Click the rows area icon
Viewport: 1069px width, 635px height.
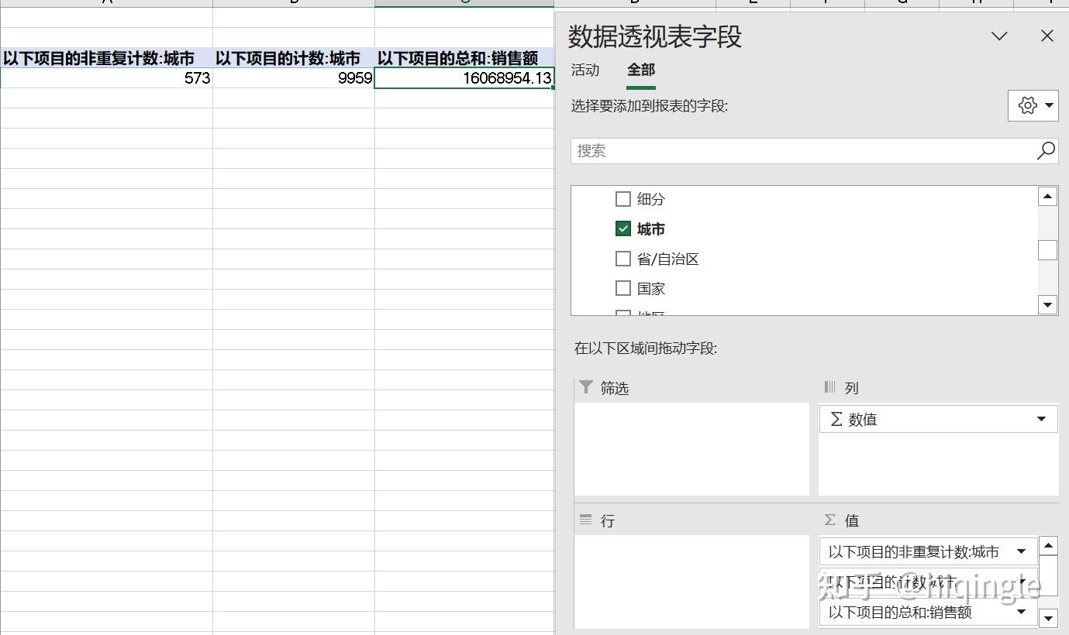[x=586, y=520]
